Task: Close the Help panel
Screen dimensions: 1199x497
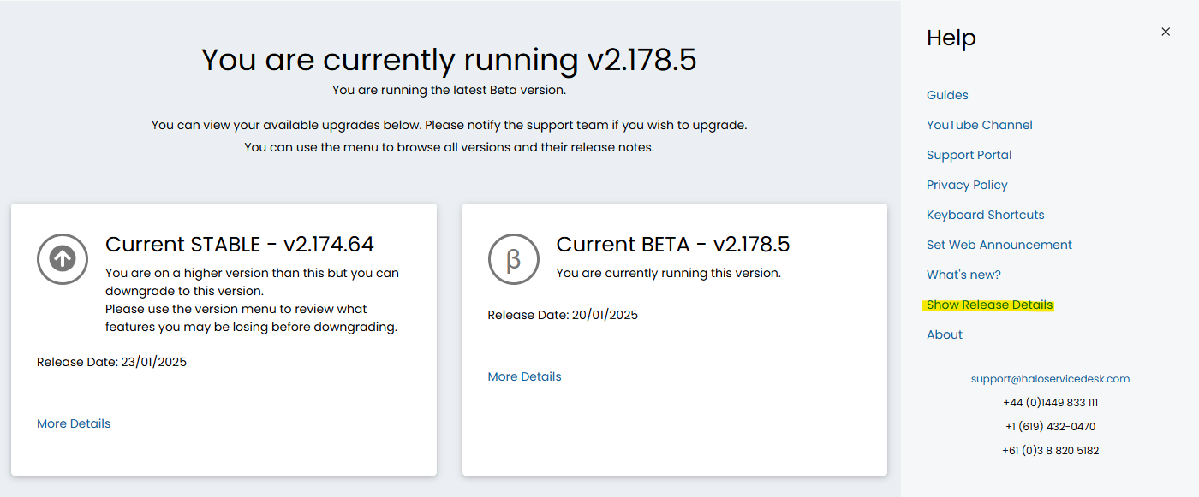Action: [1166, 32]
